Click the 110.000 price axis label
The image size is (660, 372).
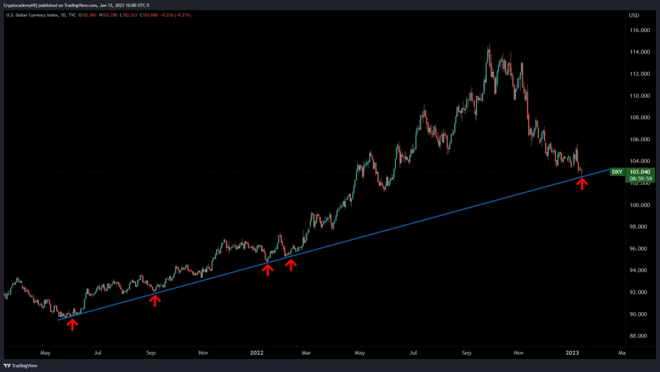[x=639, y=96]
